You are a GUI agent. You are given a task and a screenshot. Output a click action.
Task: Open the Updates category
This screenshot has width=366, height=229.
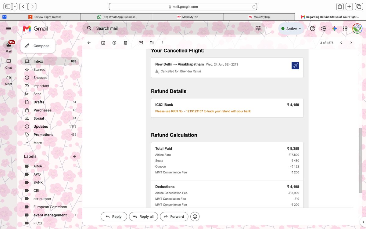point(50,126)
